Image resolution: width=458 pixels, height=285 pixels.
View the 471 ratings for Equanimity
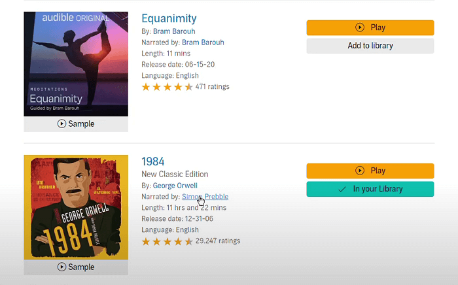(x=212, y=86)
